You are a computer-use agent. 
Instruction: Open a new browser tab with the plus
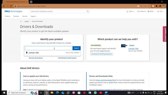(x=31, y=2)
